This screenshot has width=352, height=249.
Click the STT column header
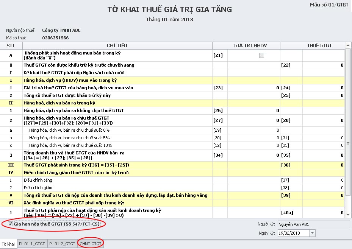pos(11,46)
